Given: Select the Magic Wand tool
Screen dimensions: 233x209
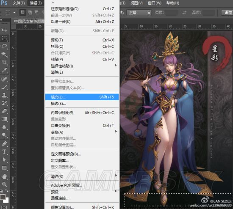Looking at the screenshot, I should point(4,54).
